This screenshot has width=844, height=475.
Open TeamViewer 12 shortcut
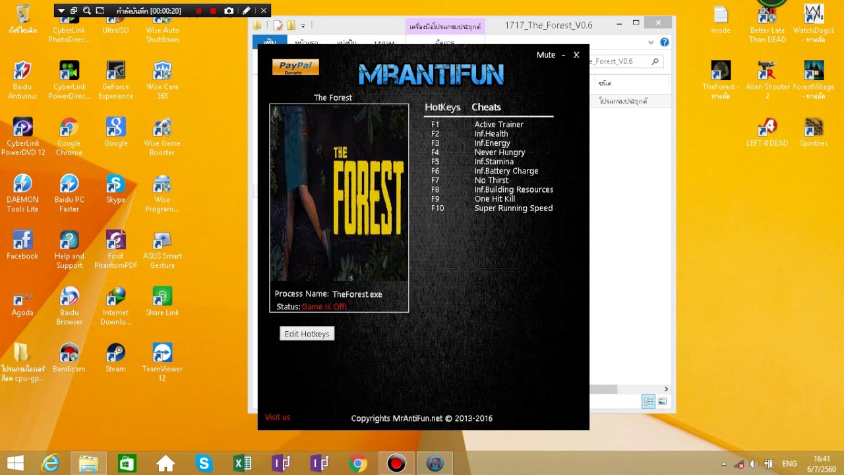pos(162,362)
